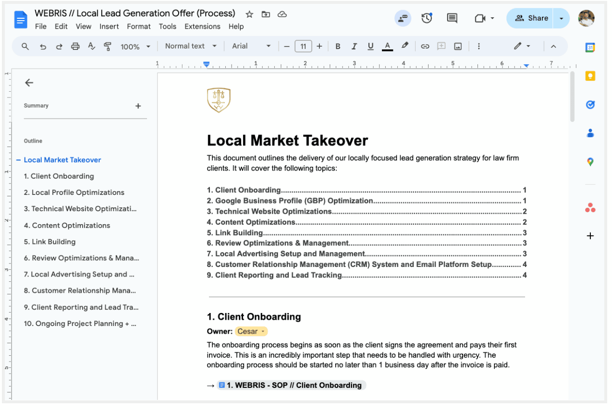Toggle bold formatting
The width and height of the screenshot is (612, 410).
coord(338,47)
